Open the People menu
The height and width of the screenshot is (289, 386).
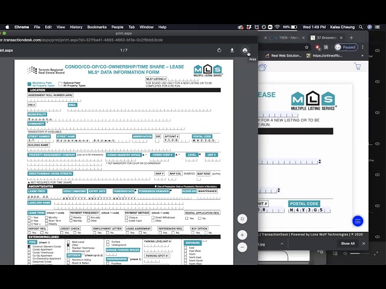tap(117, 27)
